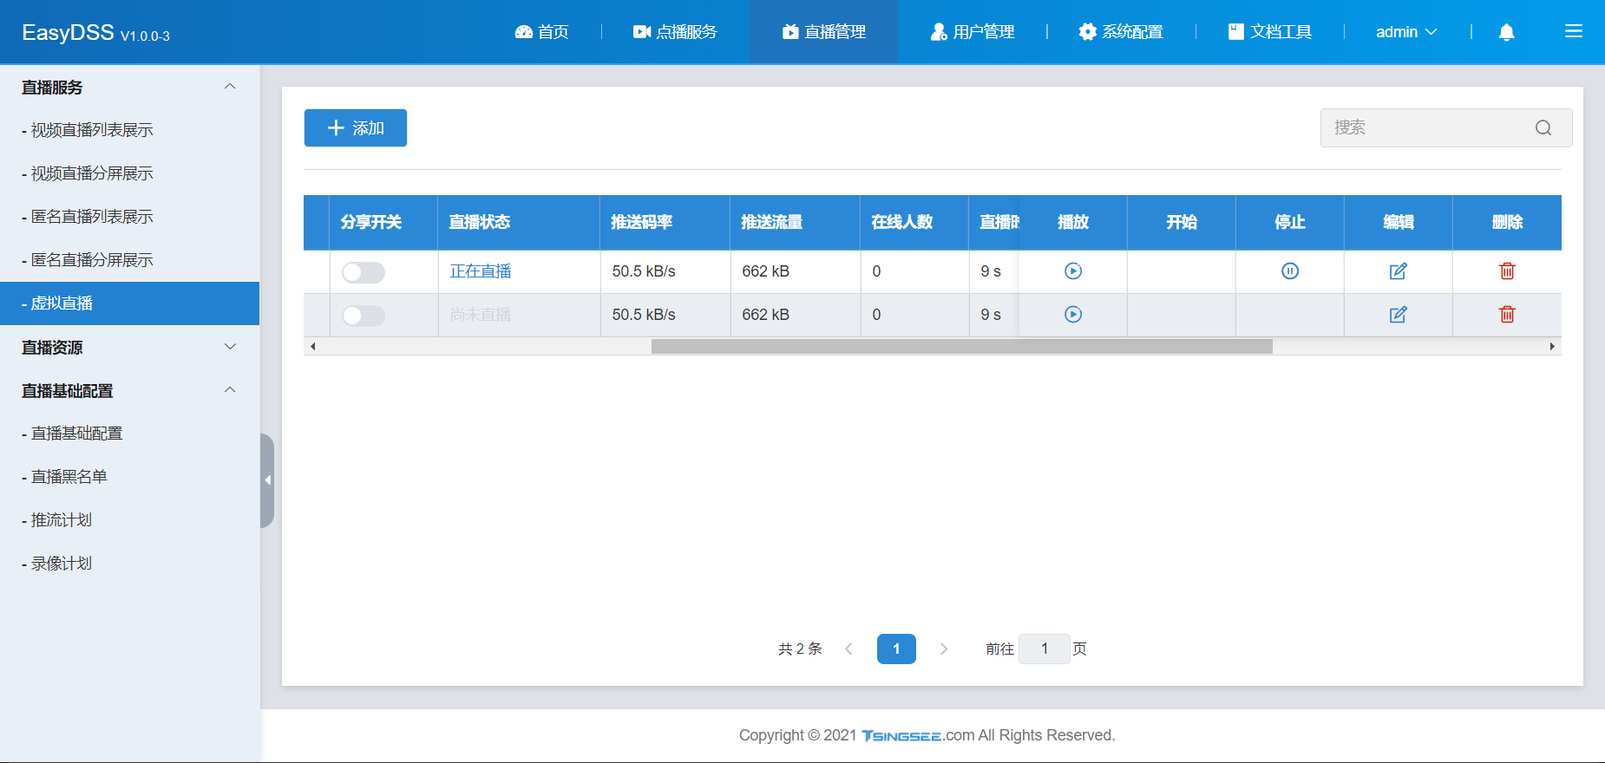
Task: Click 662 kB in the 尚未直播 row
Action: pyautogui.click(x=766, y=315)
